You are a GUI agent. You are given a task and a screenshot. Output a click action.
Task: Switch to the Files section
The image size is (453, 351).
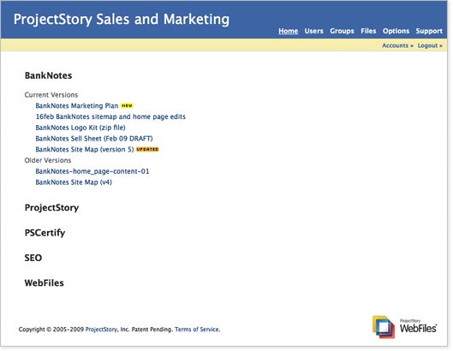368,31
